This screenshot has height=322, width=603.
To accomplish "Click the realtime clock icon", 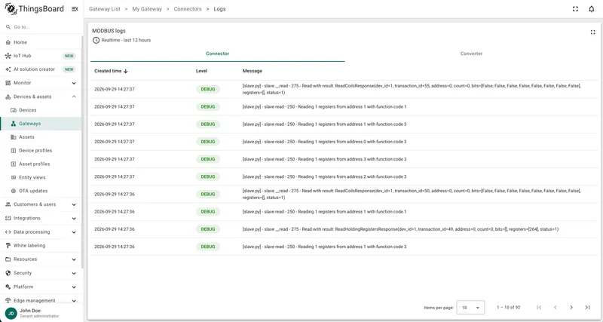I will [x=96, y=40].
